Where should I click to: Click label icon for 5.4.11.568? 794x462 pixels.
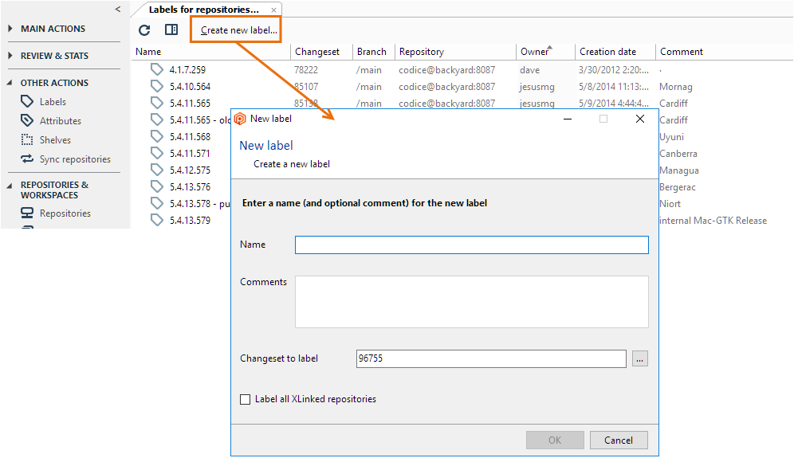point(157,137)
